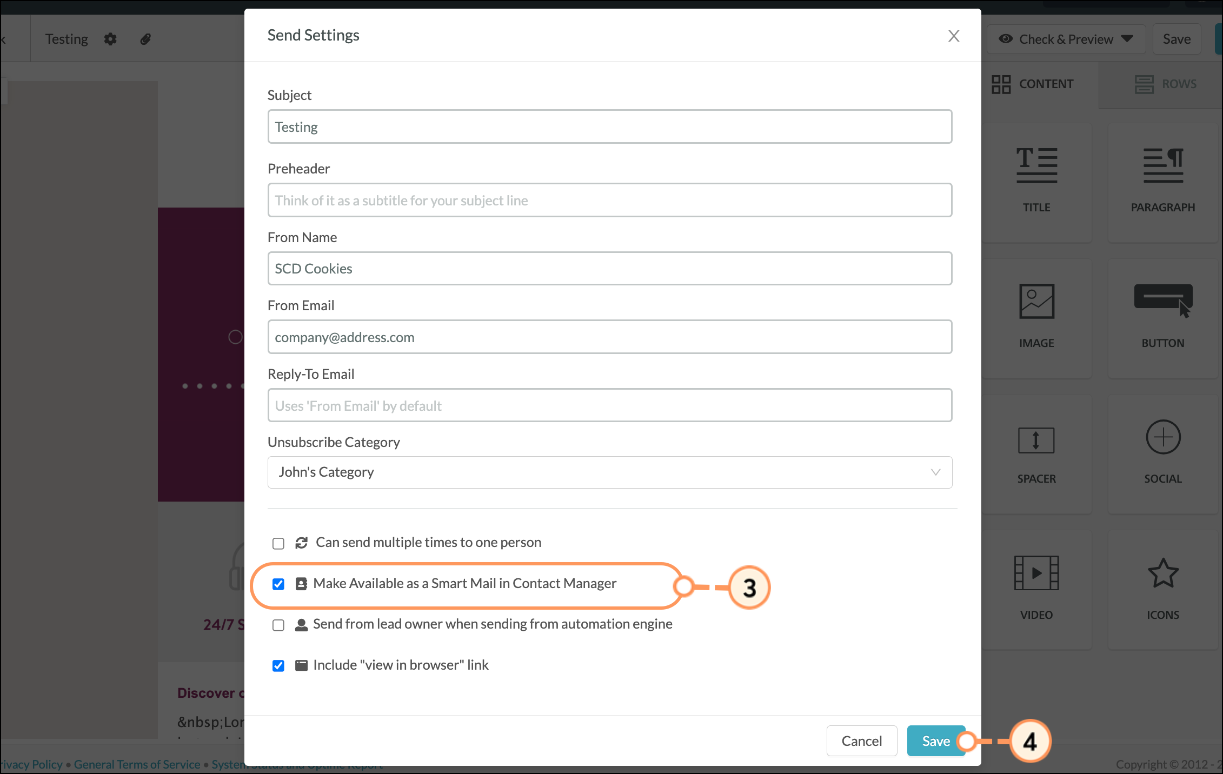
Task: Click the gear settings icon beside Testing
Action: coord(110,39)
